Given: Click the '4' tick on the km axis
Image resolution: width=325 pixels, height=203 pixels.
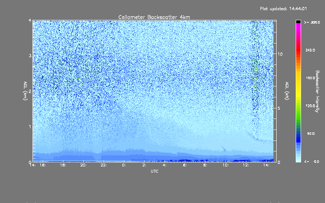Looking at the screenshot, I should pos(30,21).
